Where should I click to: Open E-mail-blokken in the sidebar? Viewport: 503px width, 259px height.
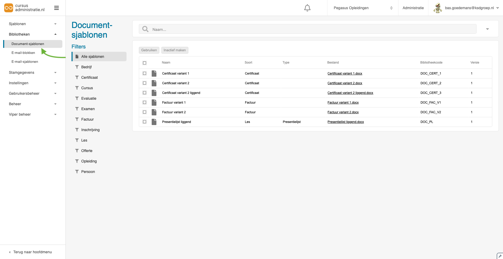(23, 53)
